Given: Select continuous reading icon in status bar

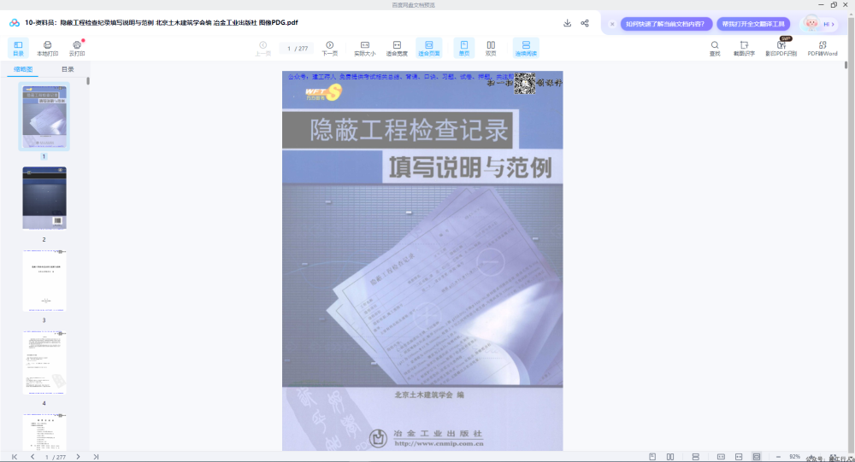Looking at the screenshot, I should tap(695, 457).
